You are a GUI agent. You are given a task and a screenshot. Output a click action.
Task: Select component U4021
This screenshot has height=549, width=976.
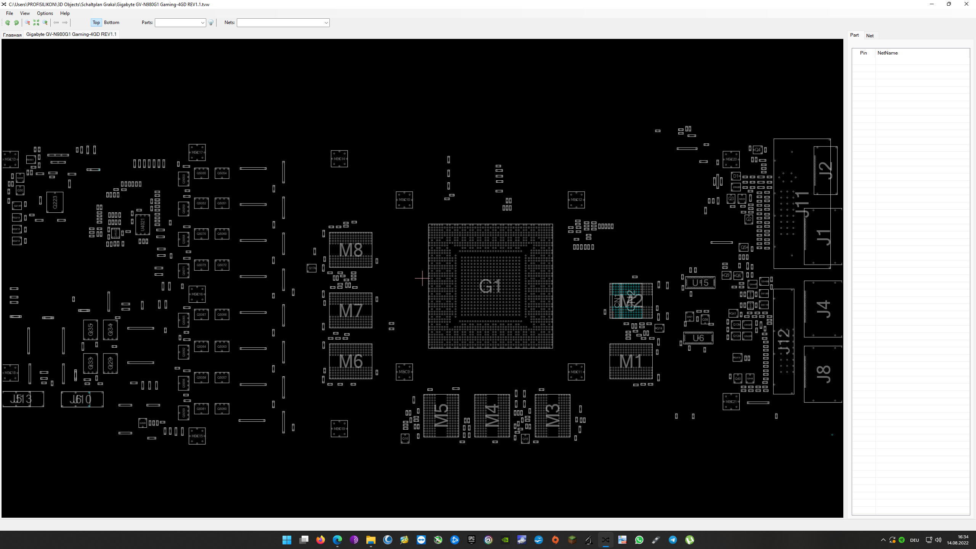pyautogui.click(x=143, y=225)
